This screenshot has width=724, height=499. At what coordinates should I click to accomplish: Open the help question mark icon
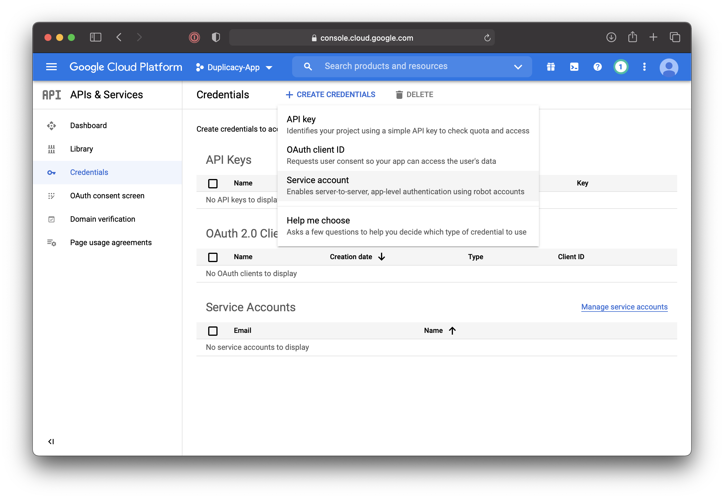597,67
